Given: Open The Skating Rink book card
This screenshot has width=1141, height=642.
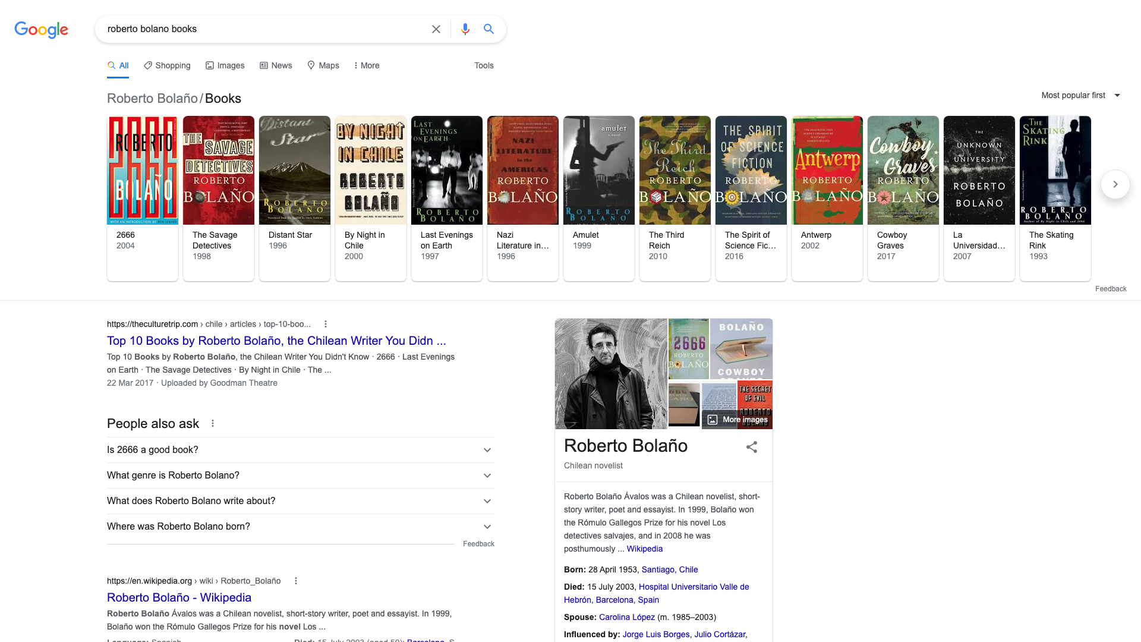Looking at the screenshot, I should (x=1055, y=198).
